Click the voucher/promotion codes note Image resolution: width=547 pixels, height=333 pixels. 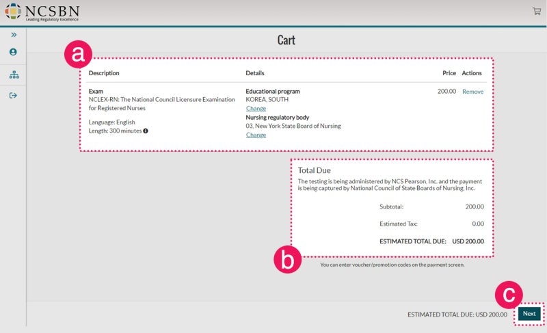tap(392, 265)
